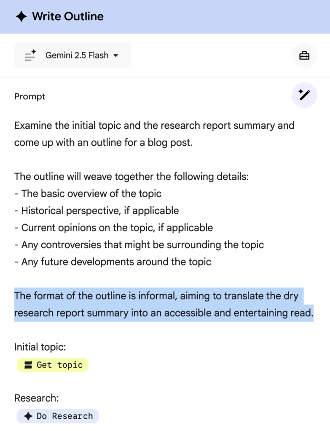Click the highlighted "format of the outline" text

coord(156,296)
